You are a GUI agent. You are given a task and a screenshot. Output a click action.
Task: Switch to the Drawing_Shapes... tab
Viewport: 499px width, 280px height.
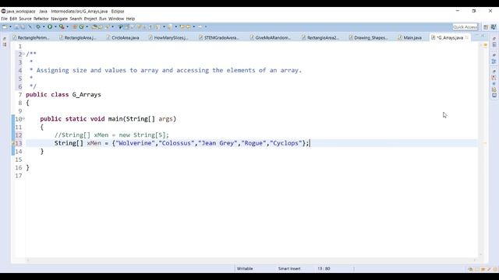tap(368, 37)
